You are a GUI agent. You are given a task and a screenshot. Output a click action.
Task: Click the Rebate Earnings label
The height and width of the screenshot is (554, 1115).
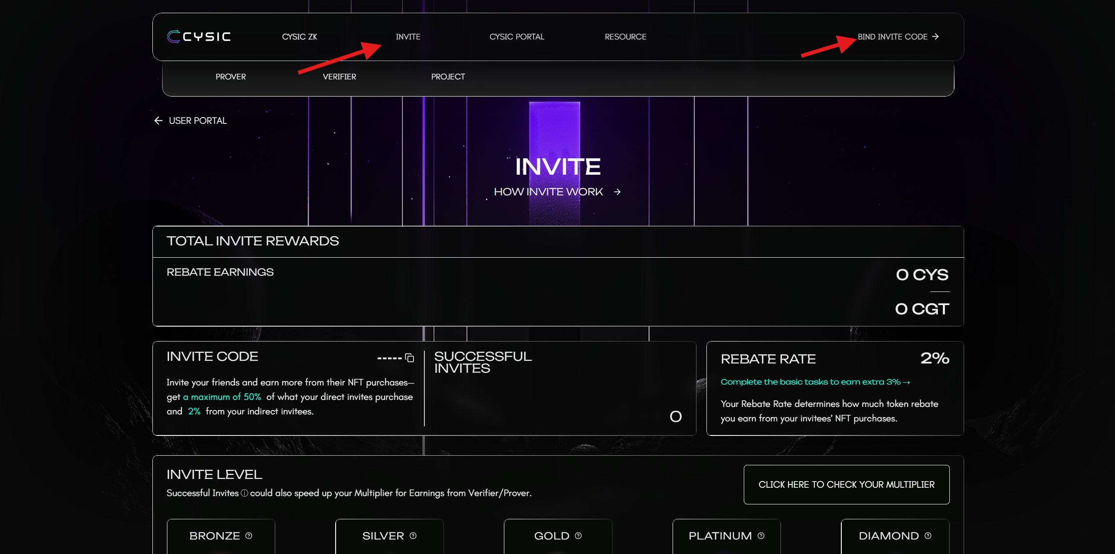[220, 272]
